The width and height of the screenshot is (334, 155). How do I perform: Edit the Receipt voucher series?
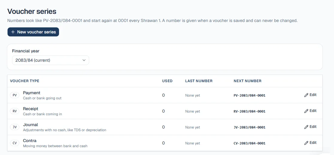tap(310, 111)
